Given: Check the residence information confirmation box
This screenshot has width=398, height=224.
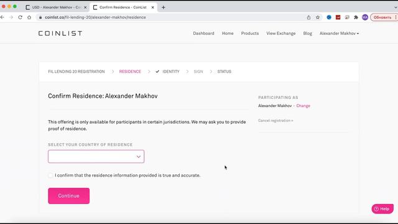Looking at the screenshot, I should (50, 175).
